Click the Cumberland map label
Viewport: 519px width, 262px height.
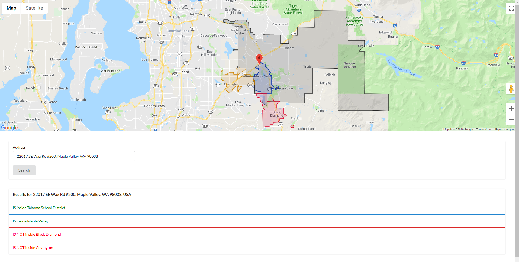(x=307, y=129)
